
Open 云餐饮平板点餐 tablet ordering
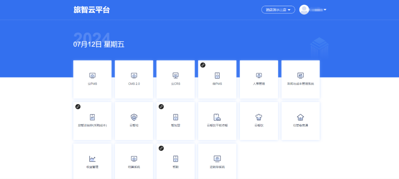click(217, 120)
